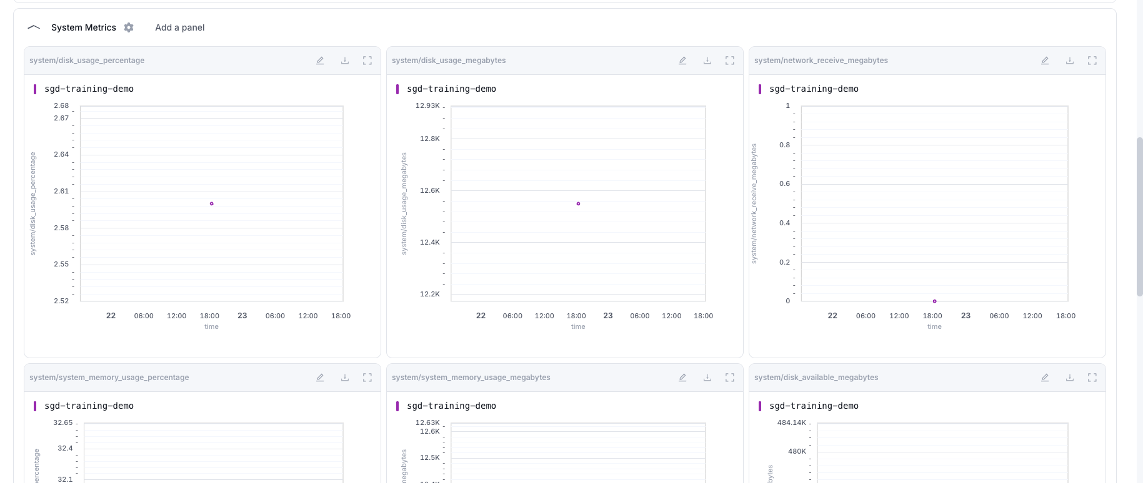Expand network_receive_megabytes panel to fullscreen
1143x483 pixels.
pyautogui.click(x=1092, y=61)
